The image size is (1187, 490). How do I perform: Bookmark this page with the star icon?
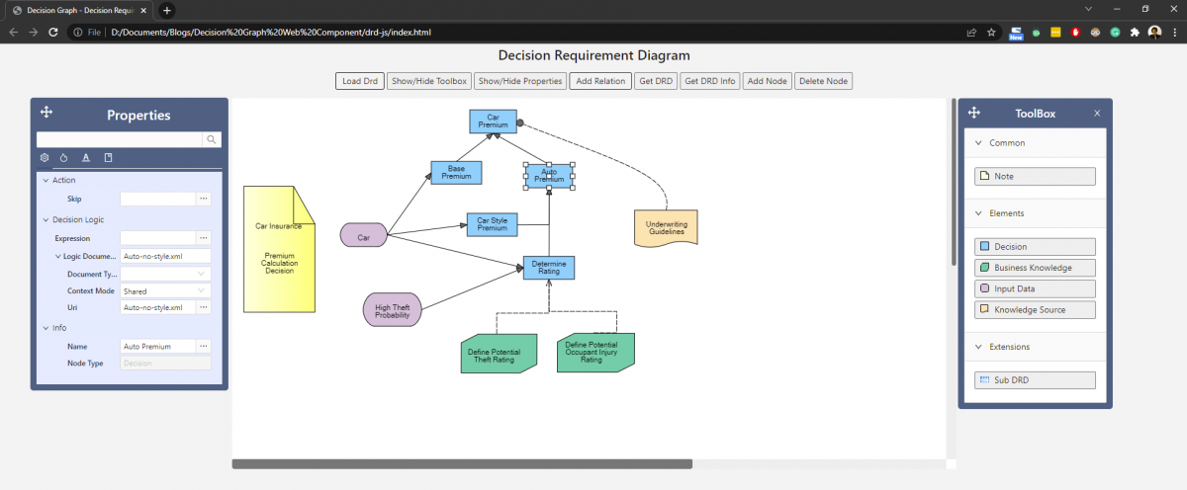[x=991, y=32]
